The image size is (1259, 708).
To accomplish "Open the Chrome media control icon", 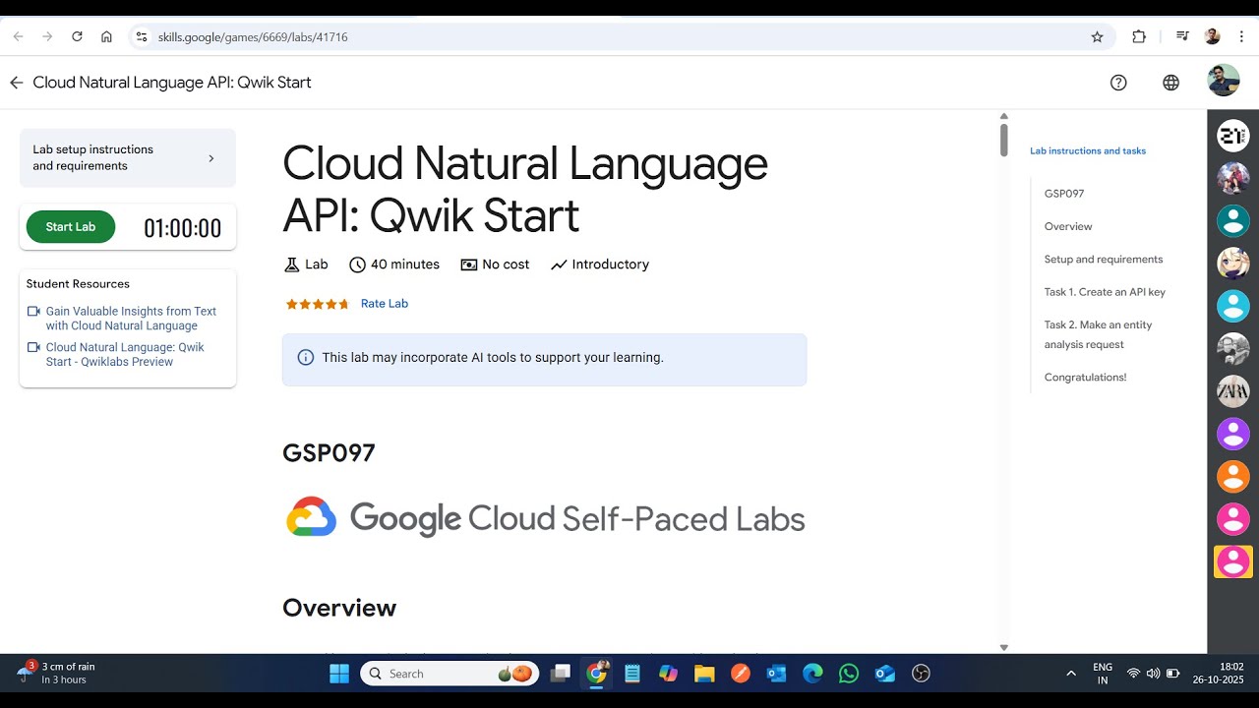I will [x=1182, y=36].
